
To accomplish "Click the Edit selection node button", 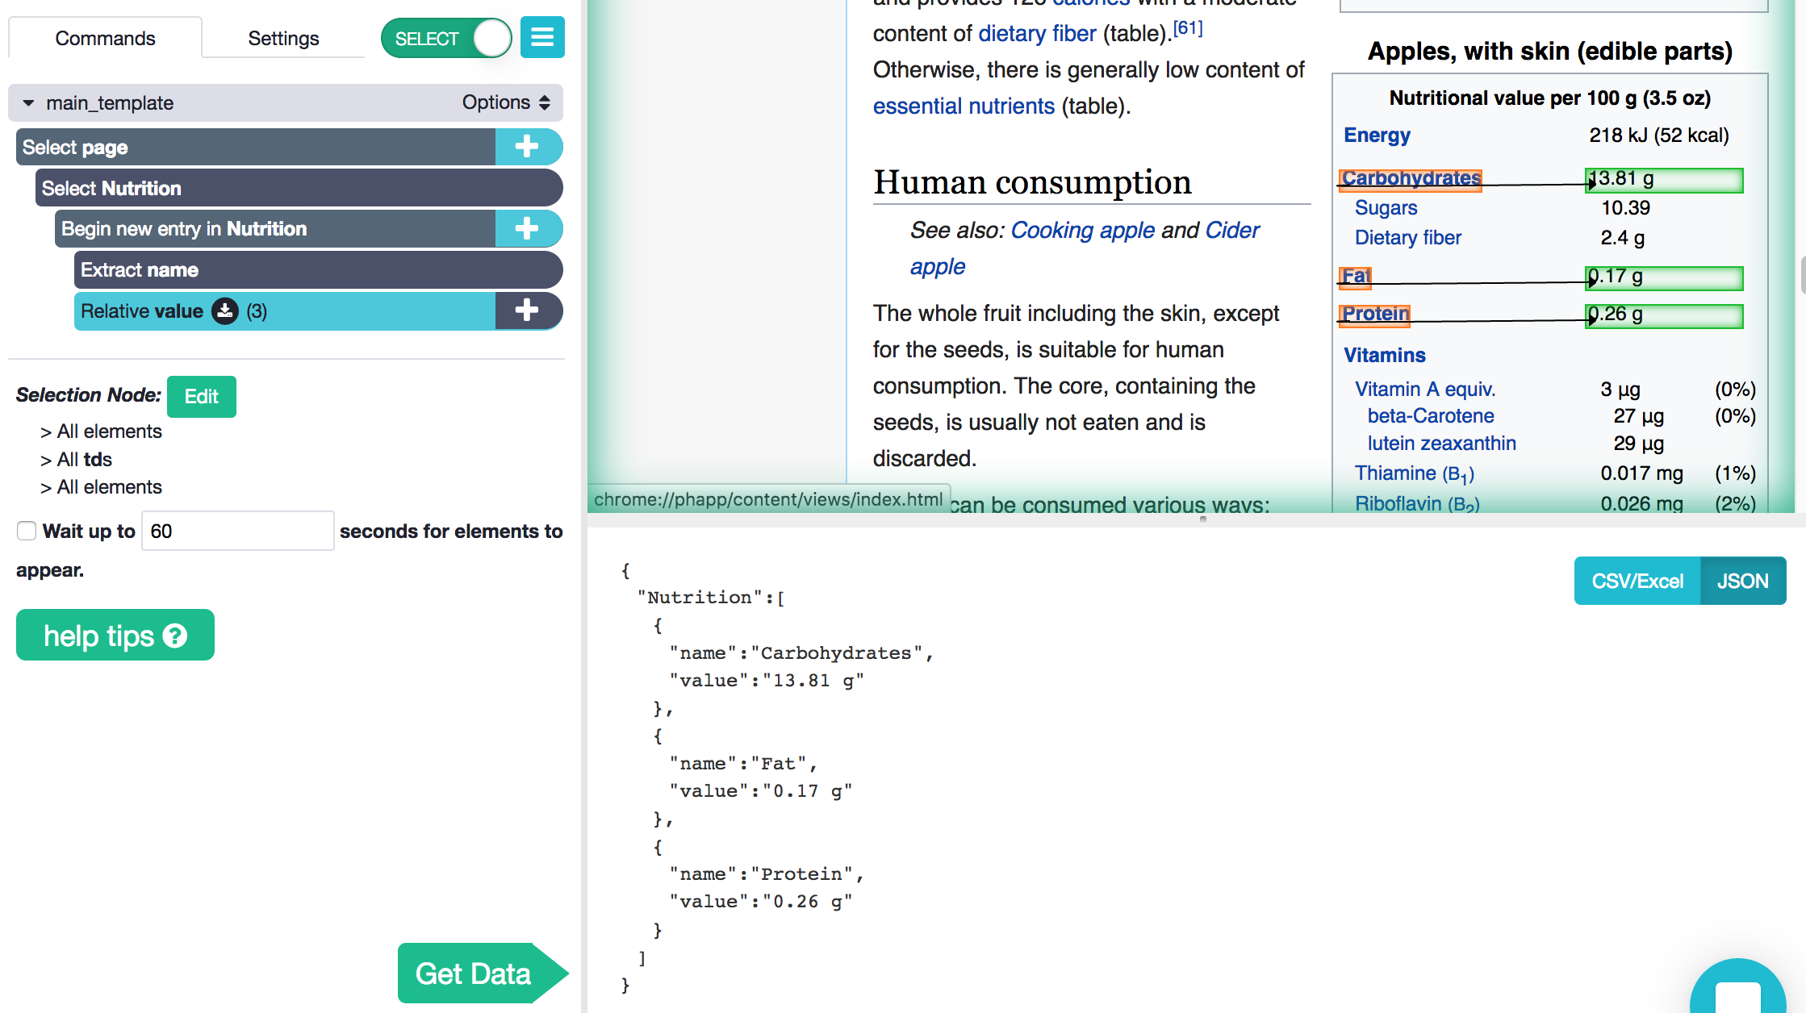I will 202,396.
